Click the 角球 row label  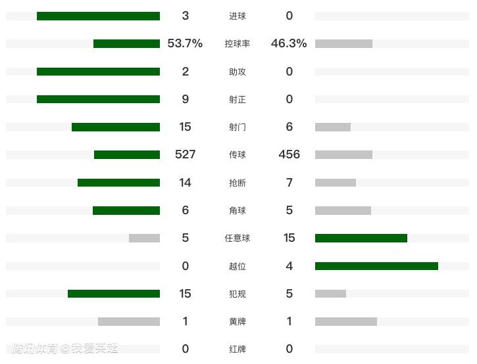pyautogui.click(x=238, y=210)
